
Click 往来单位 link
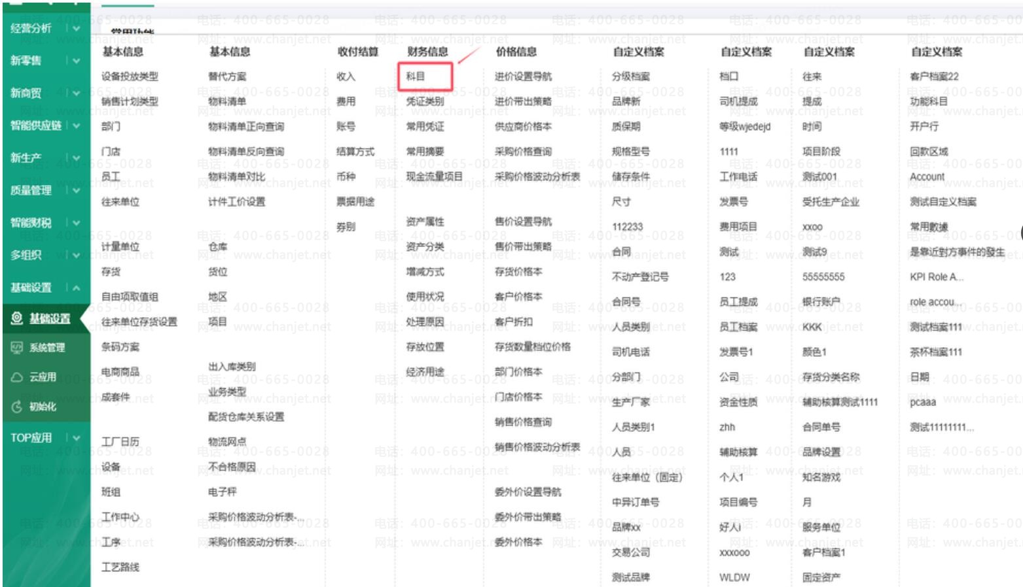pyautogui.click(x=120, y=202)
